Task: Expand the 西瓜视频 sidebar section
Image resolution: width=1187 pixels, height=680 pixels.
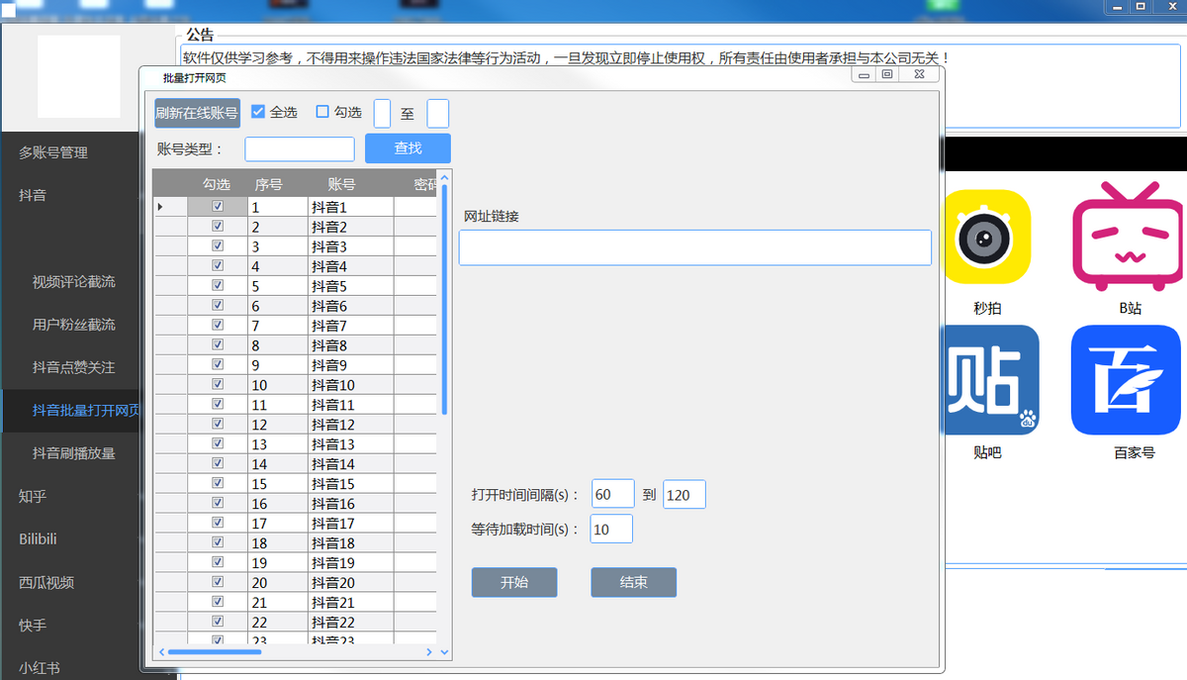Action: pos(46,583)
